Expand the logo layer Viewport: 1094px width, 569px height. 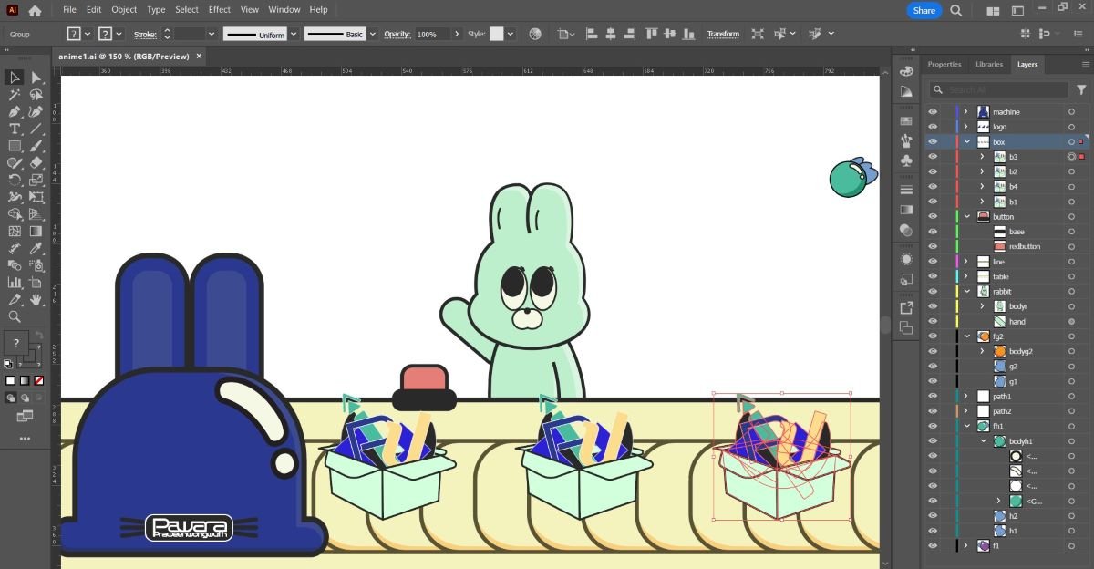coord(965,127)
